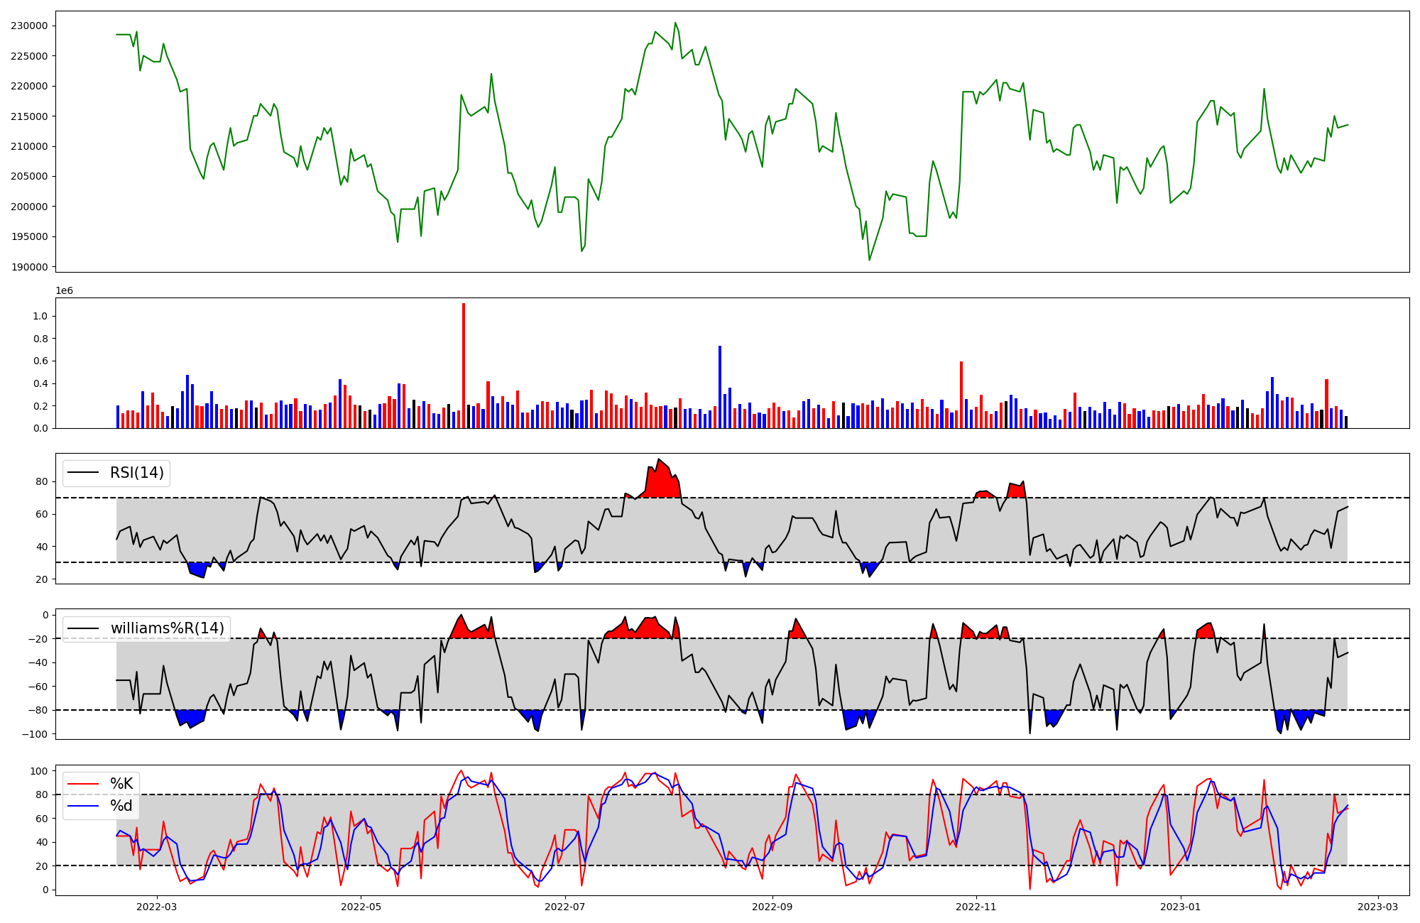Click the 2022-07 x-axis date label
Image resolution: width=1420 pixels, height=923 pixels.
(x=565, y=907)
